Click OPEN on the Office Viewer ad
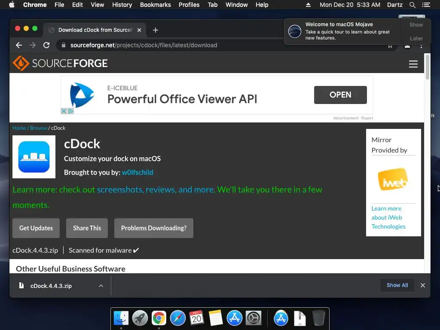The width and height of the screenshot is (440, 330). (x=340, y=95)
